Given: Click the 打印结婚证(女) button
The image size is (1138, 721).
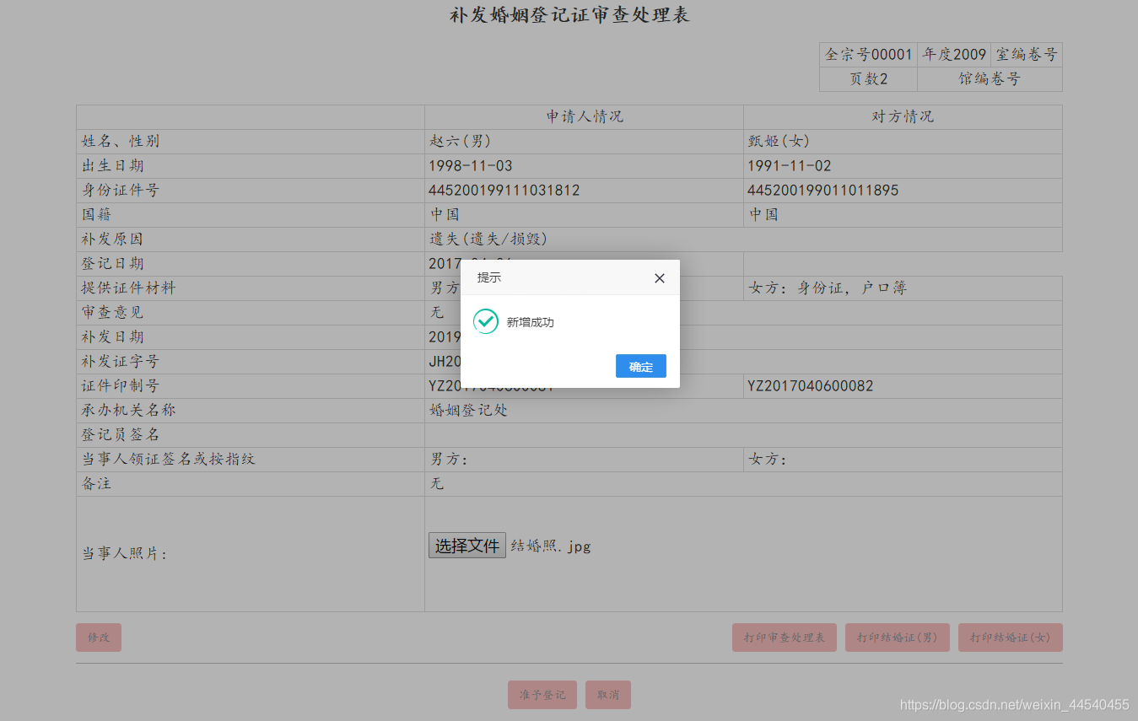Looking at the screenshot, I should pos(1011,638).
